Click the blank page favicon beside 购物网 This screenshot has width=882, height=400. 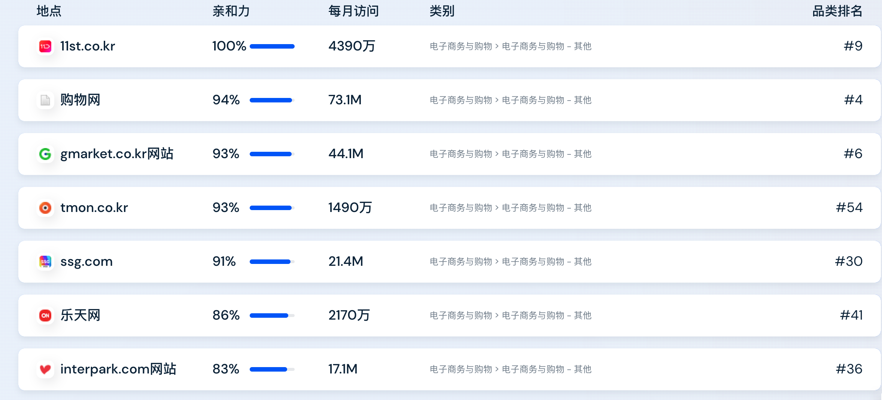pyautogui.click(x=45, y=100)
